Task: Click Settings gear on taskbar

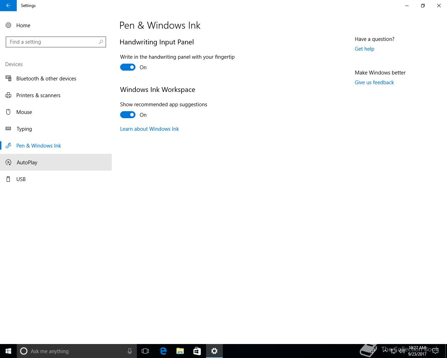Action: [214, 351]
